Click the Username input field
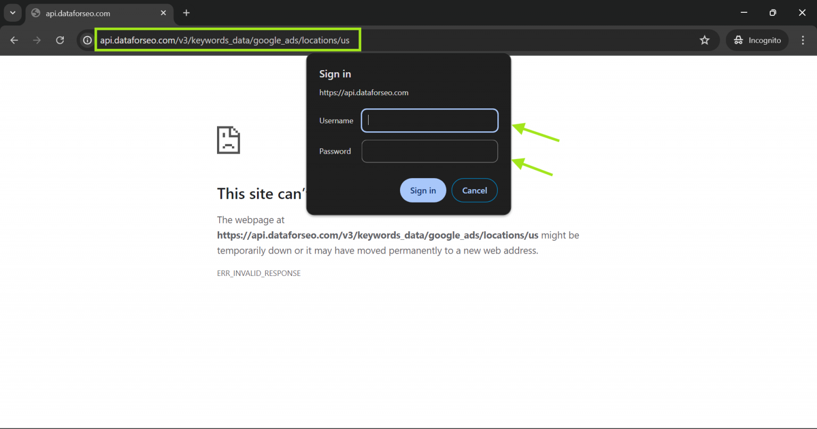The image size is (817, 429). pos(429,120)
